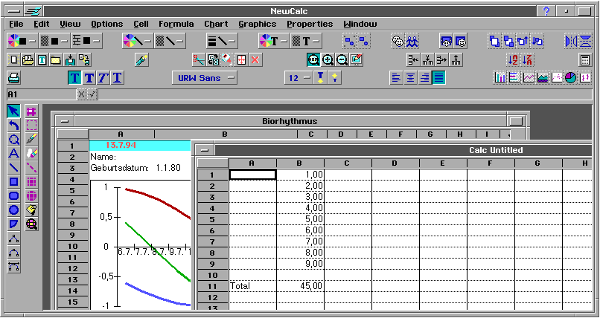Screen dimensions: 600x318
Task: Click the cancel X button in formula bar
Action: [x=81, y=94]
